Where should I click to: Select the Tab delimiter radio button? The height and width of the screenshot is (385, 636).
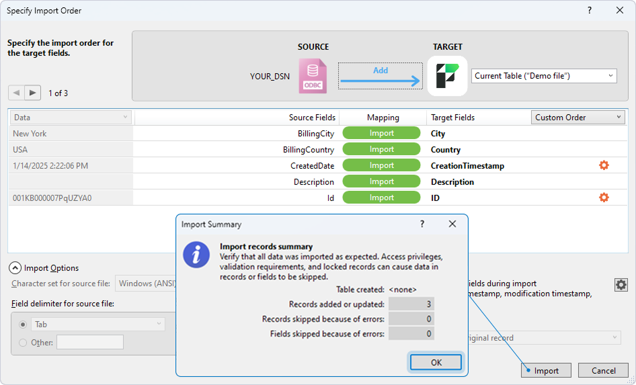coord(23,325)
